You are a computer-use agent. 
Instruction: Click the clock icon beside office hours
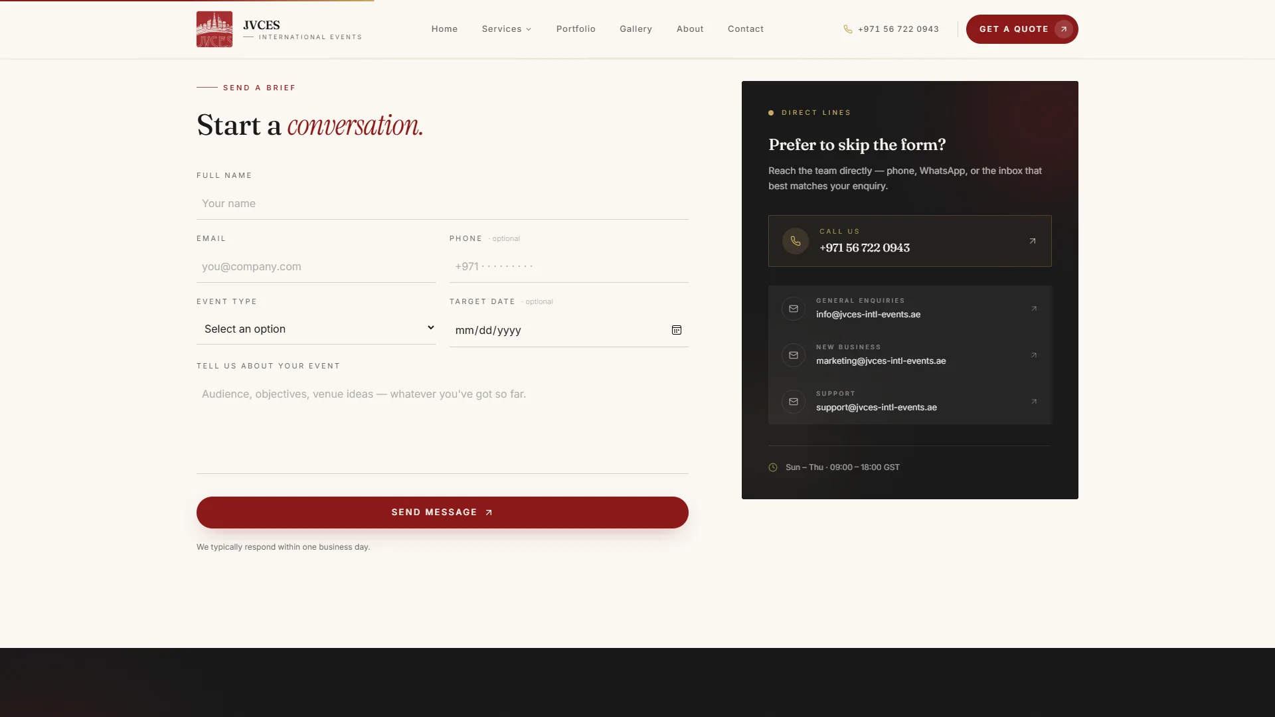pyautogui.click(x=773, y=467)
